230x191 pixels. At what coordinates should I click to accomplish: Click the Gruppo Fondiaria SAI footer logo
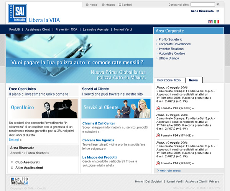click(20, 181)
